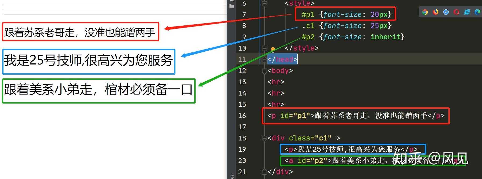Click the <hr> tag on line 13
The height and width of the screenshot is (179, 482).
click(x=276, y=82)
